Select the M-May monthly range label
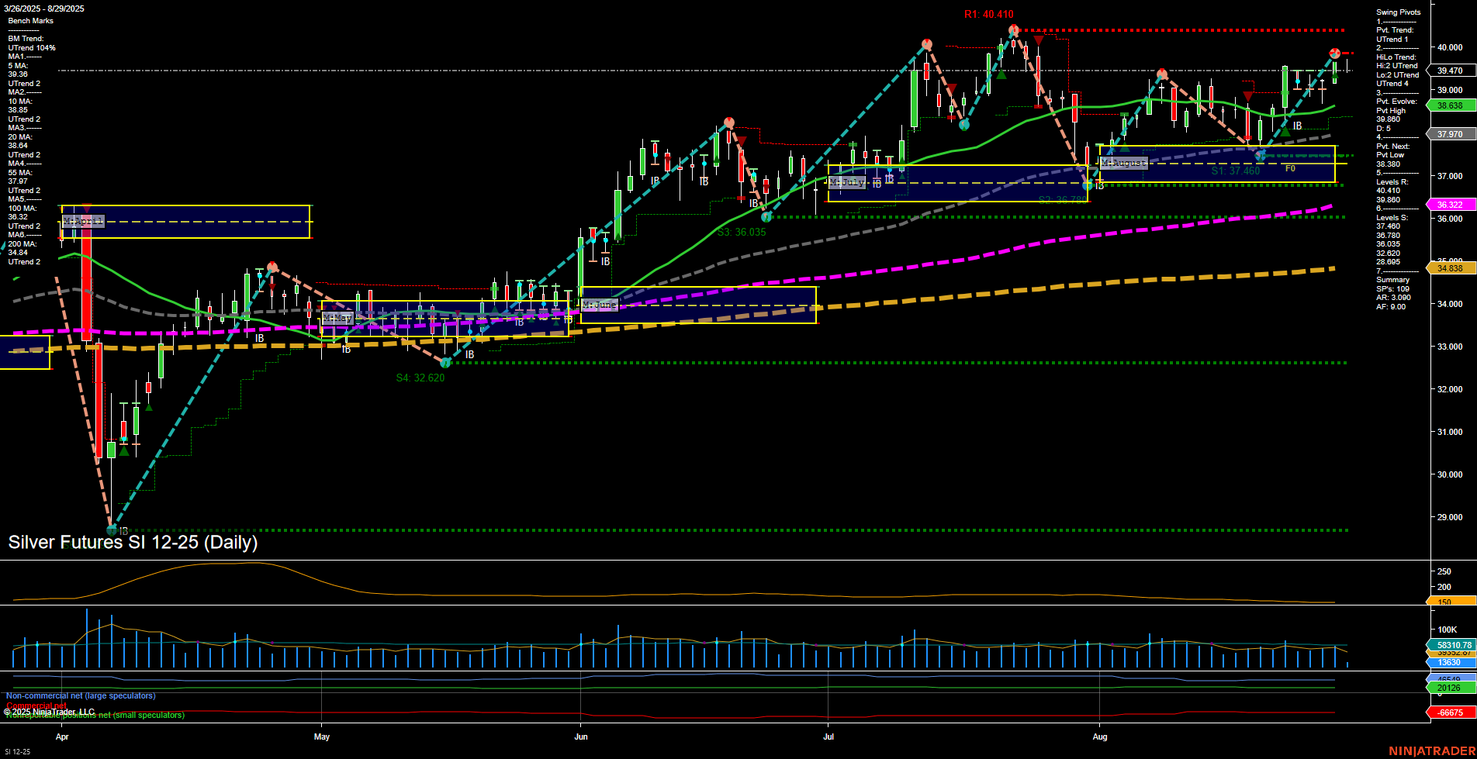 click(337, 318)
